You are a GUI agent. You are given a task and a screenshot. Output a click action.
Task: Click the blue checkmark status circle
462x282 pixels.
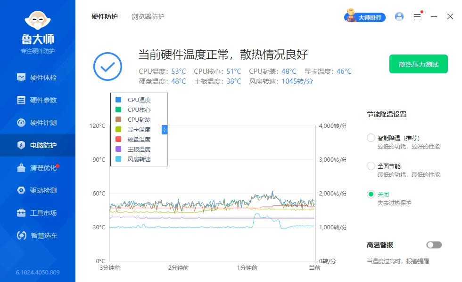coord(107,66)
